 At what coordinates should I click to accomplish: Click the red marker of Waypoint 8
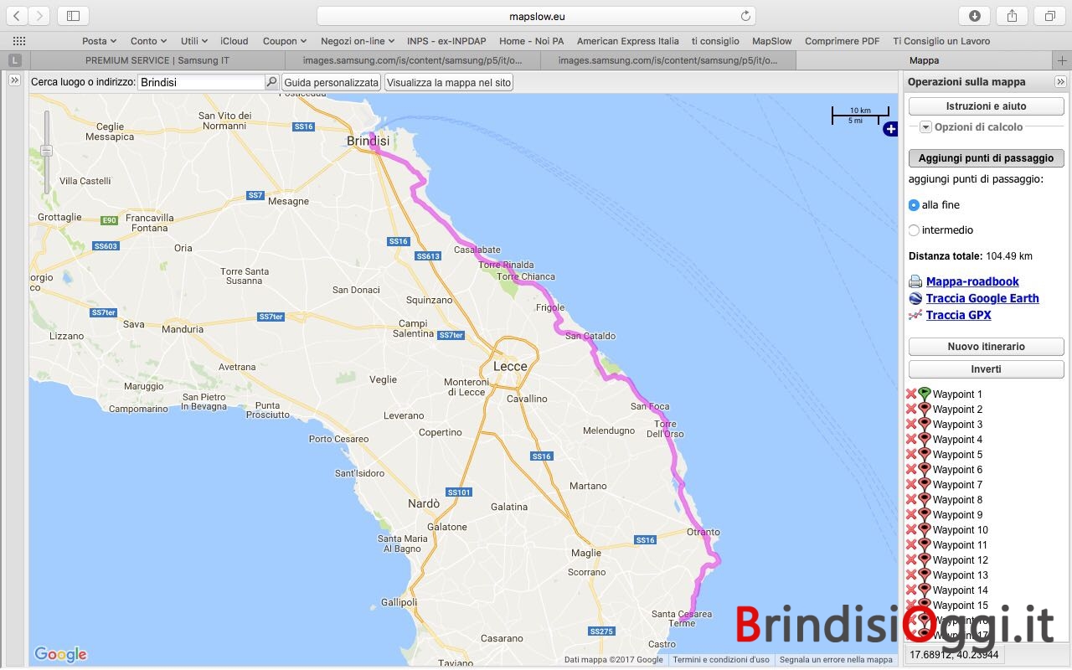coord(925,498)
